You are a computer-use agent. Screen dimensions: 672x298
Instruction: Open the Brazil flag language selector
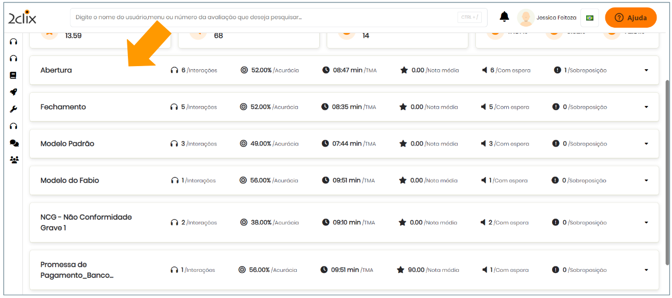click(589, 18)
